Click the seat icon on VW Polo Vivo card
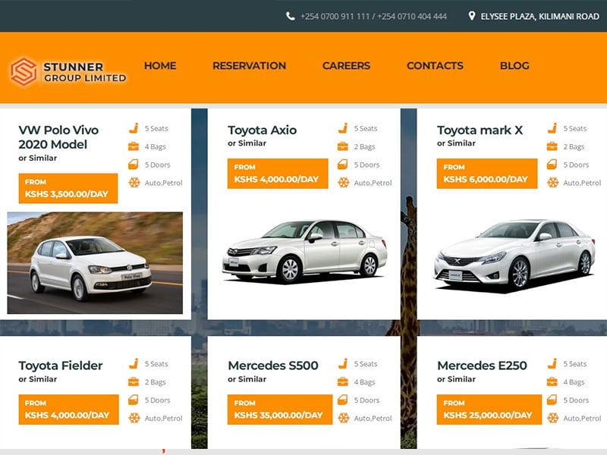The height and width of the screenshot is (455, 607). (134, 128)
